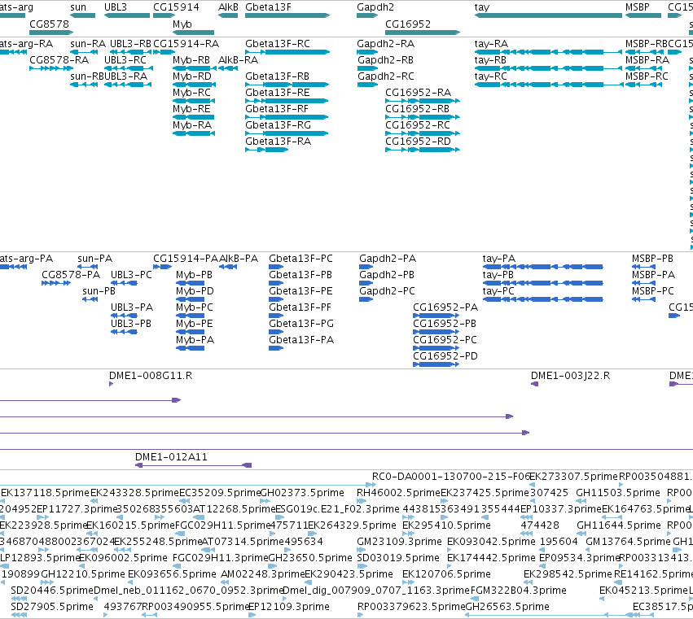Viewport: 693px width, 619px height.
Task: Click the CG16952 gene label
Action: (408, 24)
